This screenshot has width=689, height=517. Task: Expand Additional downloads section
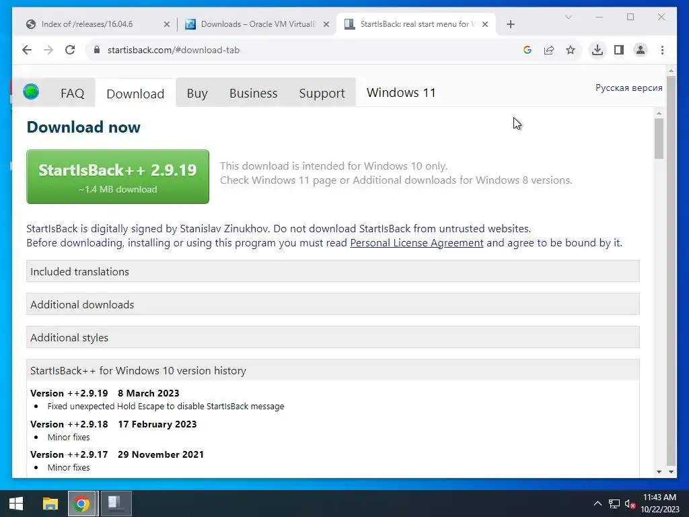333,304
